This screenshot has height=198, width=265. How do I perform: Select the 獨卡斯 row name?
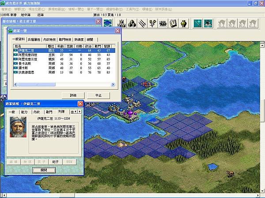click(x=23, y=68)
